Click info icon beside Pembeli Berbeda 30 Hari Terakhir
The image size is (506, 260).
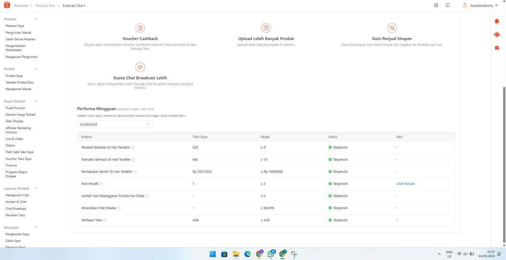[x=133, y=147]
